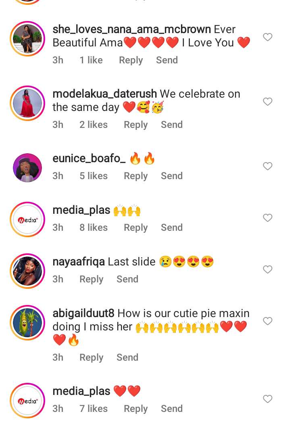Reply to she_loves_nana_ama_mcbrown comment
This screenshot has height=426, width=281.
tap(131, 61)
